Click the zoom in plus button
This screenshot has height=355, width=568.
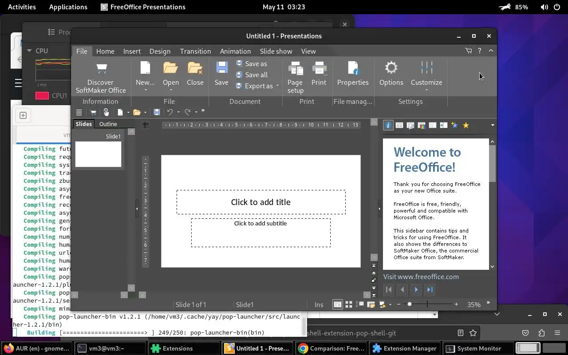pos(456,304)
